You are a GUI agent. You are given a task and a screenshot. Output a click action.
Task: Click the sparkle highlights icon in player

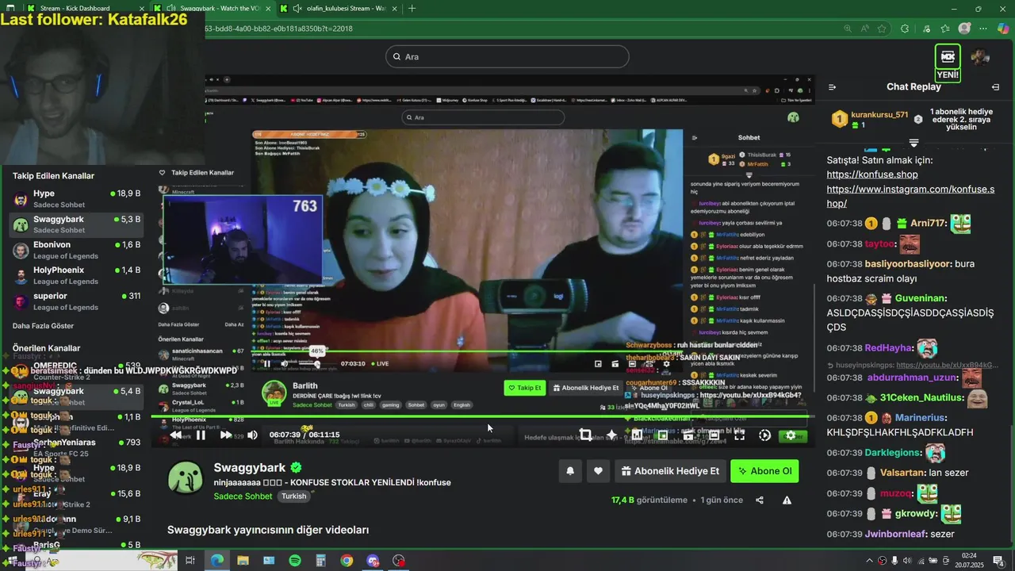click(611, 435)
